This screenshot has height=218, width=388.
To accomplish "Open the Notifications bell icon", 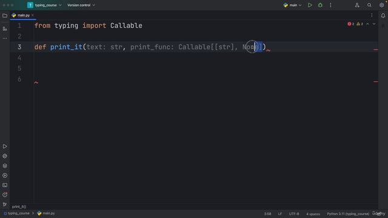I will click(x=383, y=16).
